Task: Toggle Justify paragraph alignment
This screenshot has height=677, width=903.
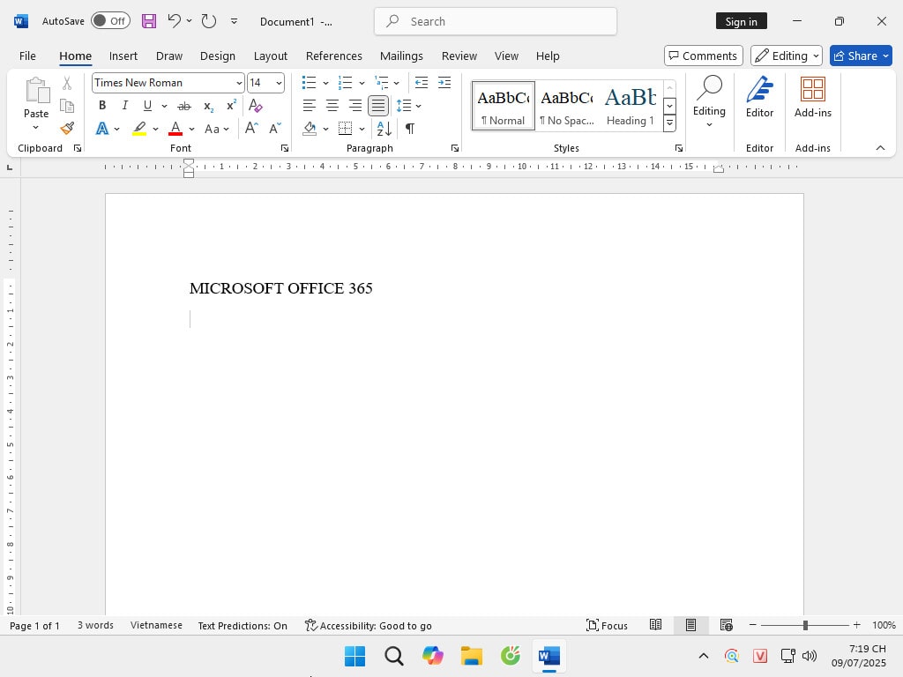Action: click(x=378, y=106)
